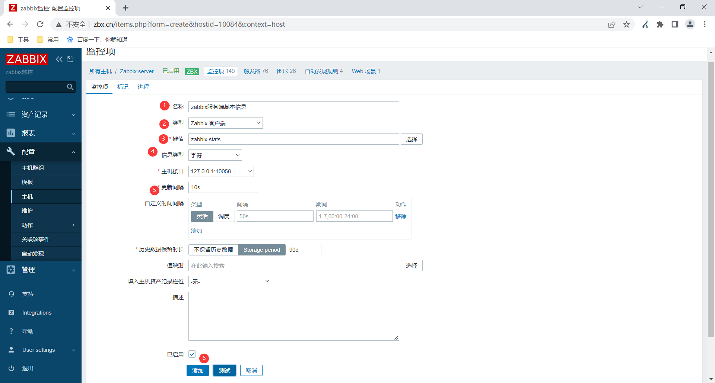The height and width of the screenshot is (383, 715).
Task: Click the page vertical scrollbar
Action: [711, 200]
